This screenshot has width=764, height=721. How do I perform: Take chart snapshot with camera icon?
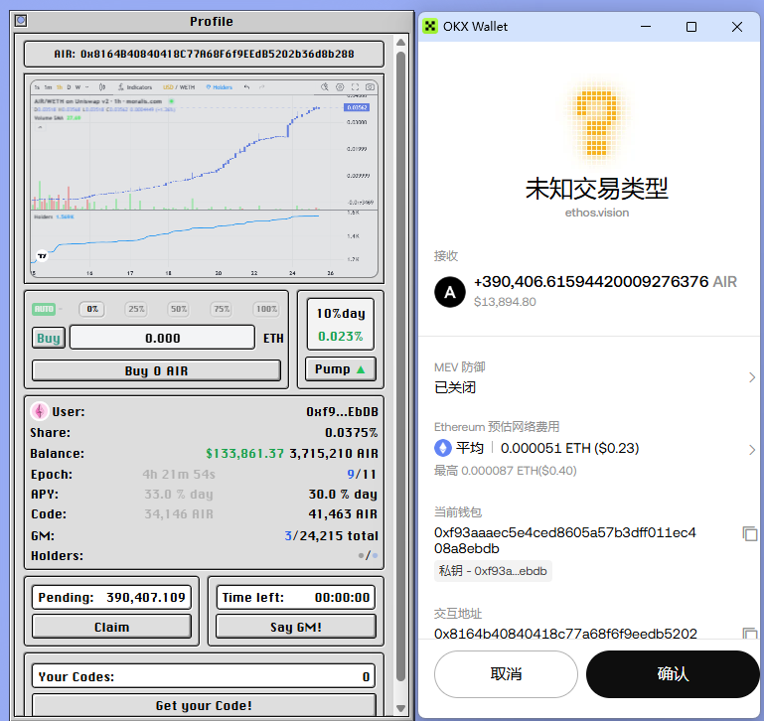[370, 87]
